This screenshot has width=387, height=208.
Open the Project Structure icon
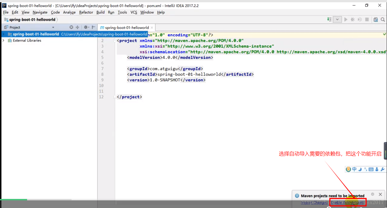tap(376, 20)
